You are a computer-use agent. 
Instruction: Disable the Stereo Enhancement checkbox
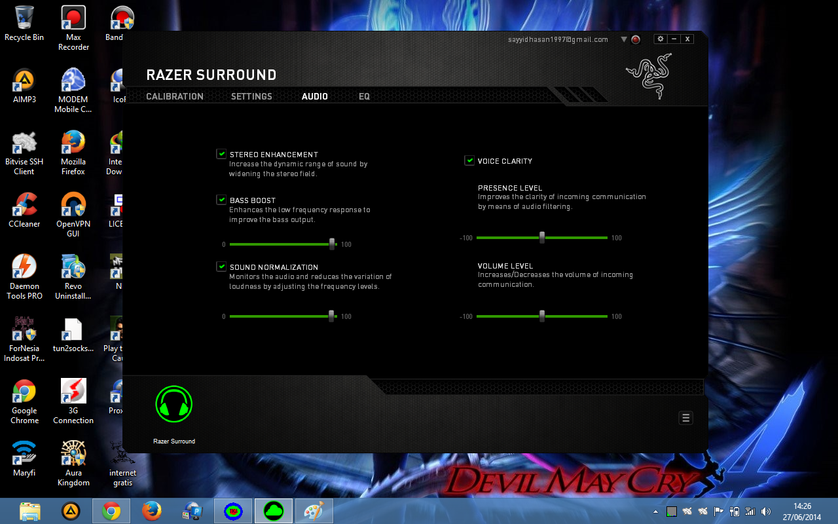(221, 153)
